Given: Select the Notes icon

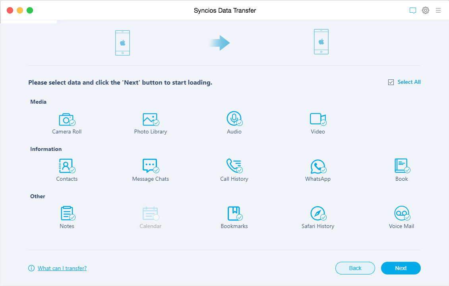Looking at the screenshot, I should (68, 213).
